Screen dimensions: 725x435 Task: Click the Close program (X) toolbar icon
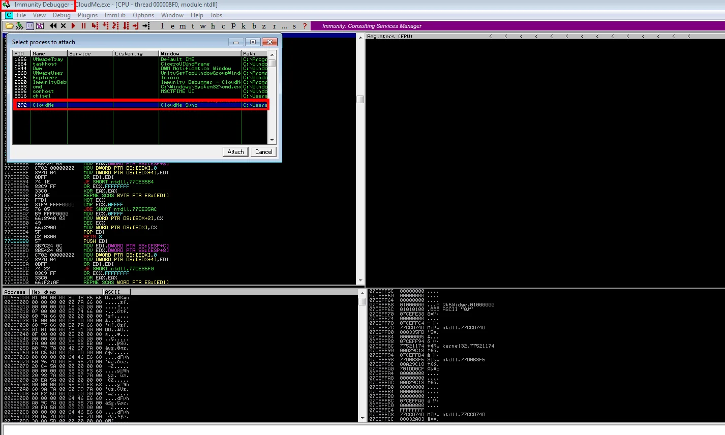(x=63, y=25)
